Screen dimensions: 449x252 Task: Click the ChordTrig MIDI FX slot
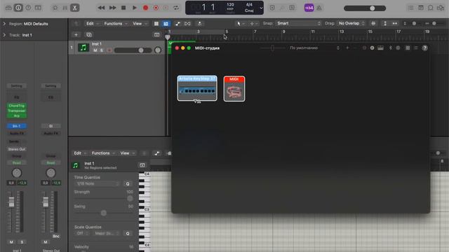[x=17, y=106]
